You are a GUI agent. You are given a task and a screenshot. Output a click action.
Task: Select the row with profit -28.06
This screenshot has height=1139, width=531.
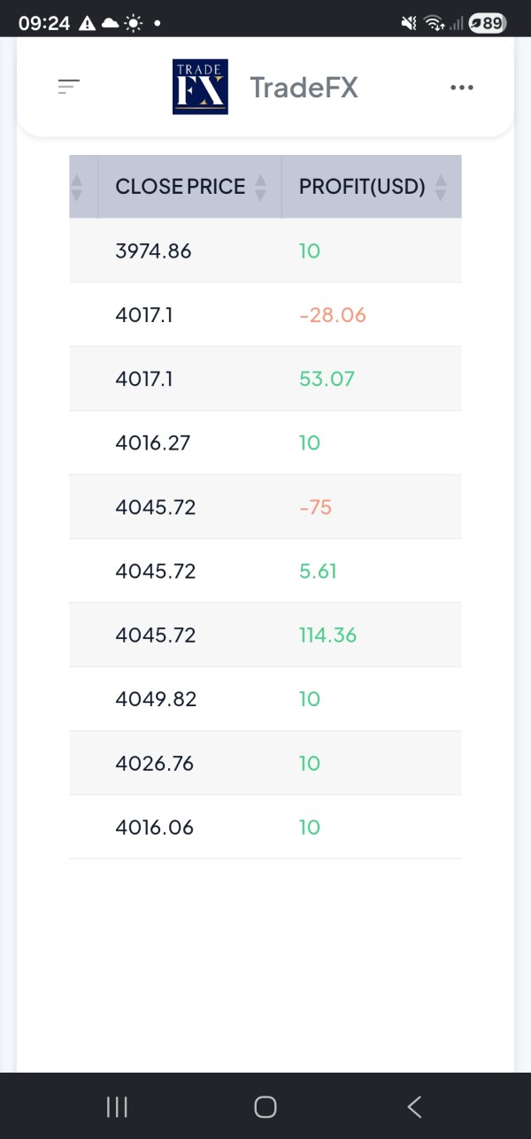tap(265, 314)
